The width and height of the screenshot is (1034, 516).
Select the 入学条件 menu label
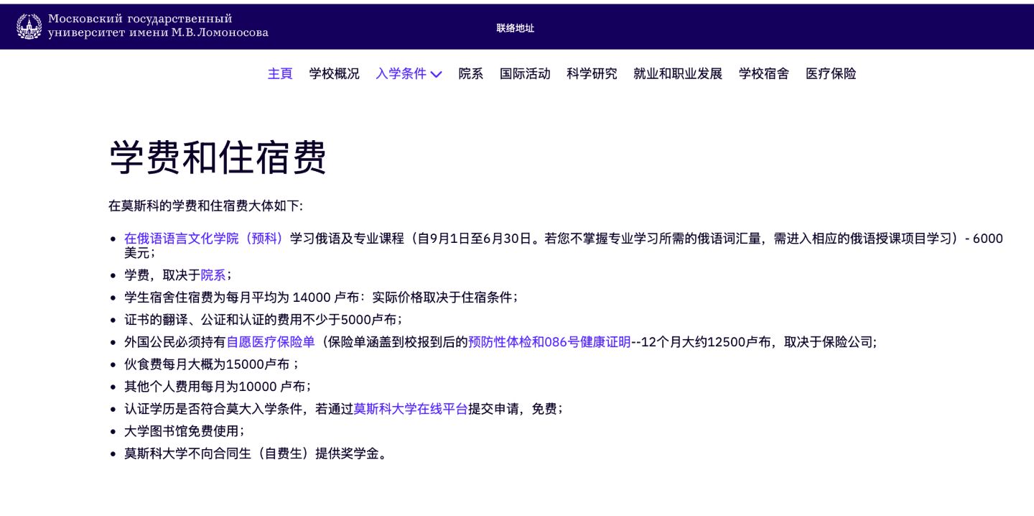(401, 73)
